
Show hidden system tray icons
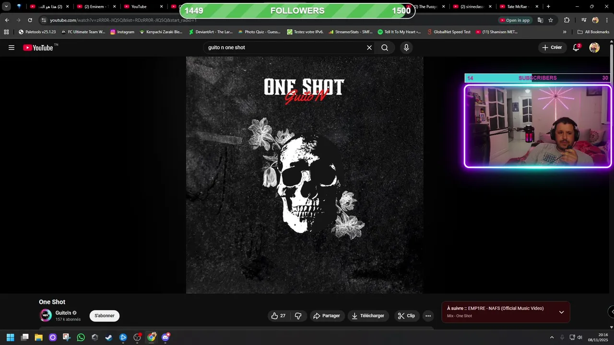552,337
